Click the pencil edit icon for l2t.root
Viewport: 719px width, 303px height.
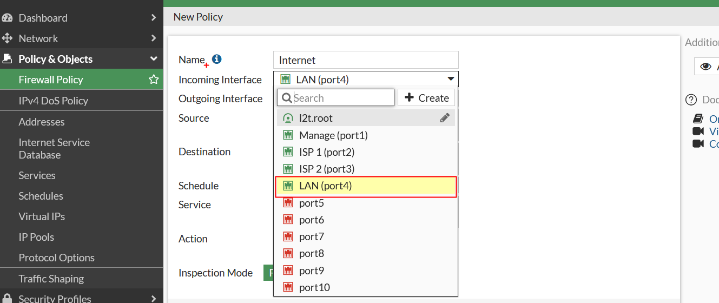click(445, 118)
